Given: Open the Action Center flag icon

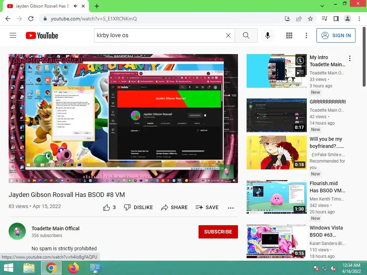Looking at the screenshot, I should coord(316,268).
